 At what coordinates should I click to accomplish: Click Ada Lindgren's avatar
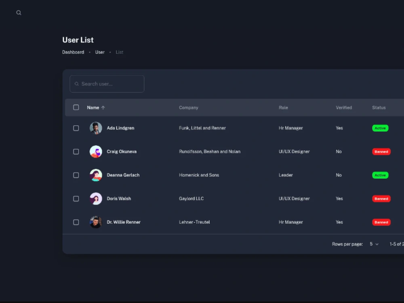coord(96,128)
